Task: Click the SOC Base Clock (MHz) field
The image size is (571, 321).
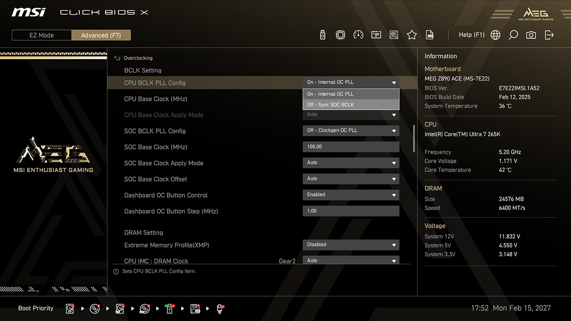Action: [351, 147]
